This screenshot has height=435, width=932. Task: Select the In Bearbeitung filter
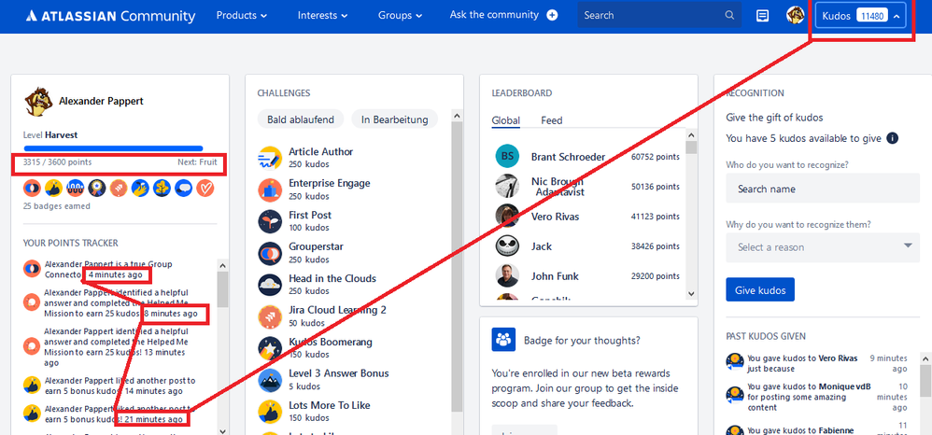(395, 119)
